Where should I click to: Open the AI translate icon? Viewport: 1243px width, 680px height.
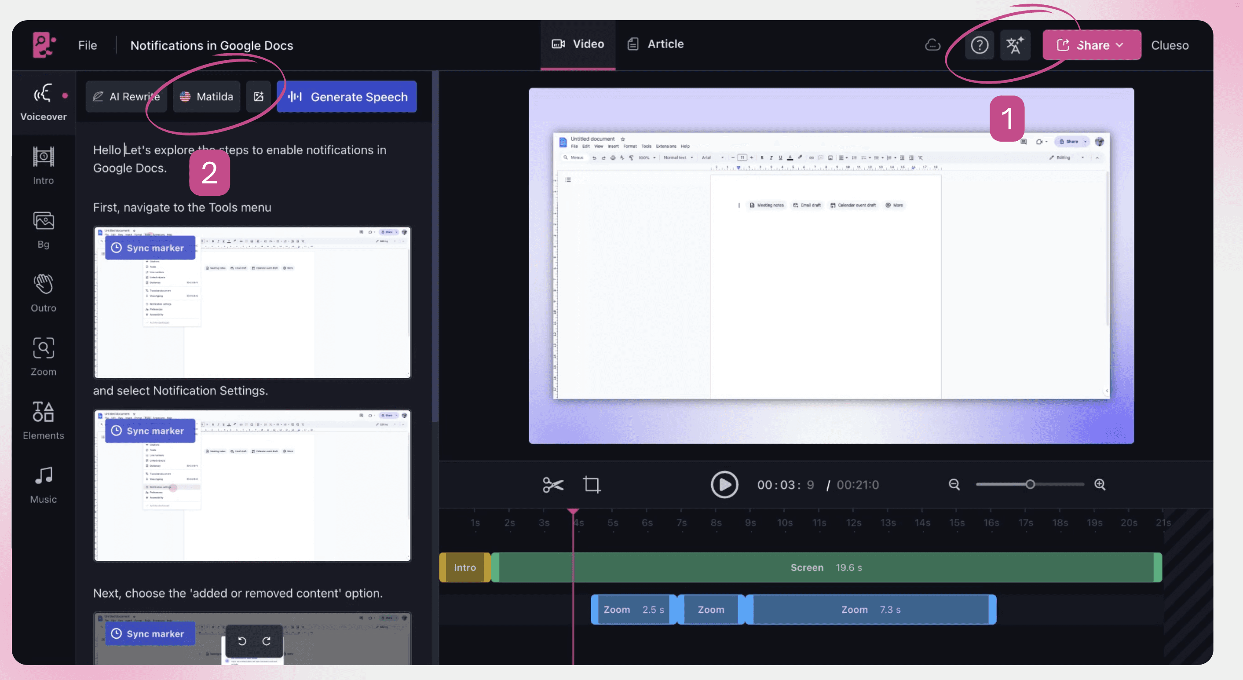pos(1015,45)
